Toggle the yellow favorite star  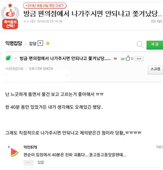click(x=48, y=43)
